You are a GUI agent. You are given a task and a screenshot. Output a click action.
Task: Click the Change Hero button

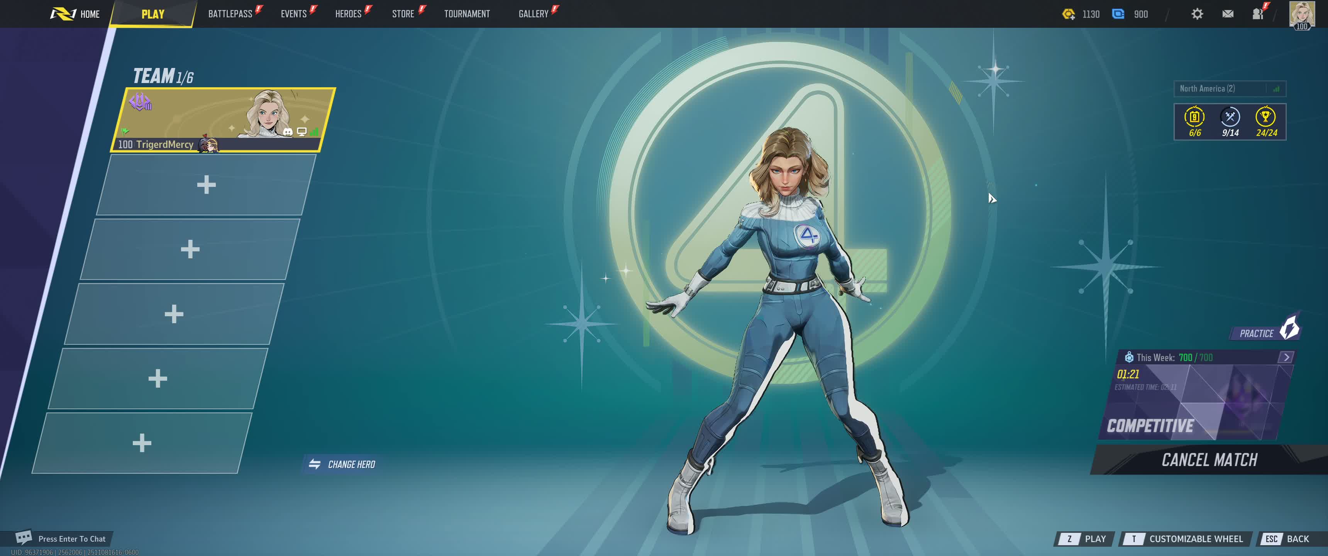point(342,464)
